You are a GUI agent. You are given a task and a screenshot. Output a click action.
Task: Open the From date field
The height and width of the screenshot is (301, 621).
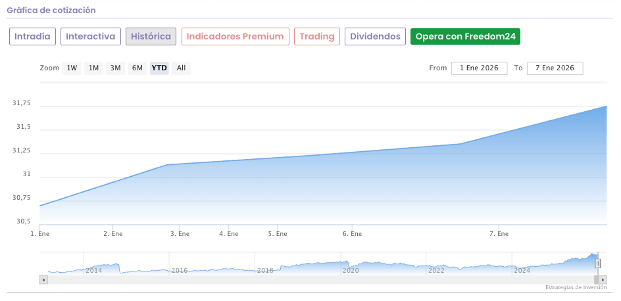pyautogui.click(x=479, y=68)
